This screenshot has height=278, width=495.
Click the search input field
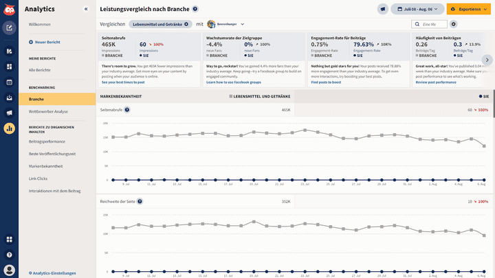coord(432,24)
